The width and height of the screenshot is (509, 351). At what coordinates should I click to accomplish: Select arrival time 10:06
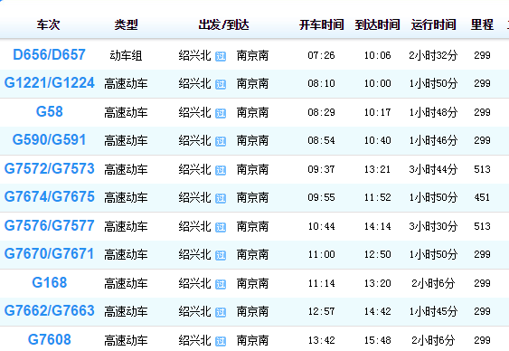(377, 55)
